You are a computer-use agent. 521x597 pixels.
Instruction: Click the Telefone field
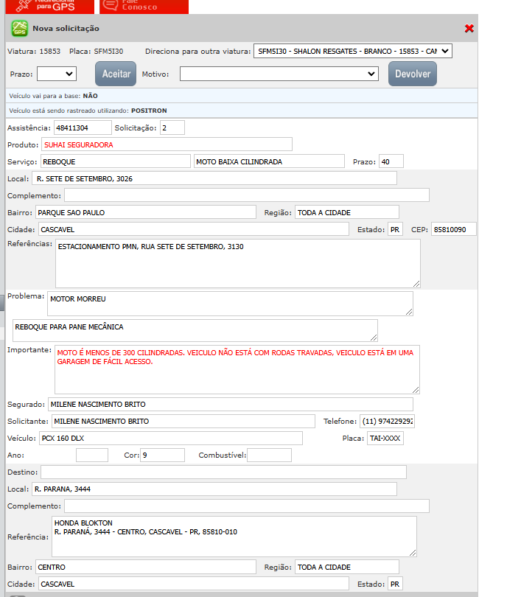click(x=387, y=421)
